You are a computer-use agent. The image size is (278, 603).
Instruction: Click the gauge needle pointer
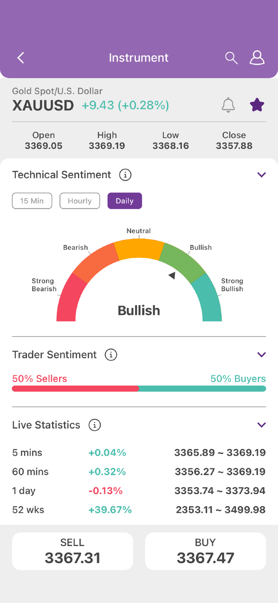(172, 275)
